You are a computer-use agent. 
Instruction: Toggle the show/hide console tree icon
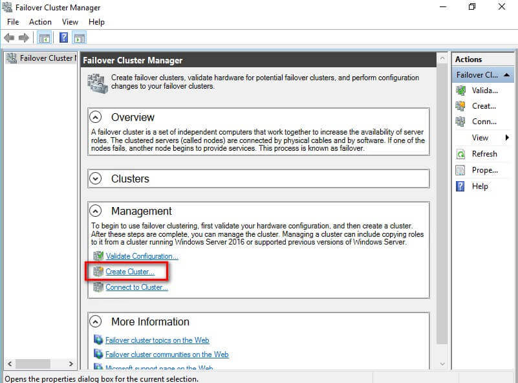point(44,38)
